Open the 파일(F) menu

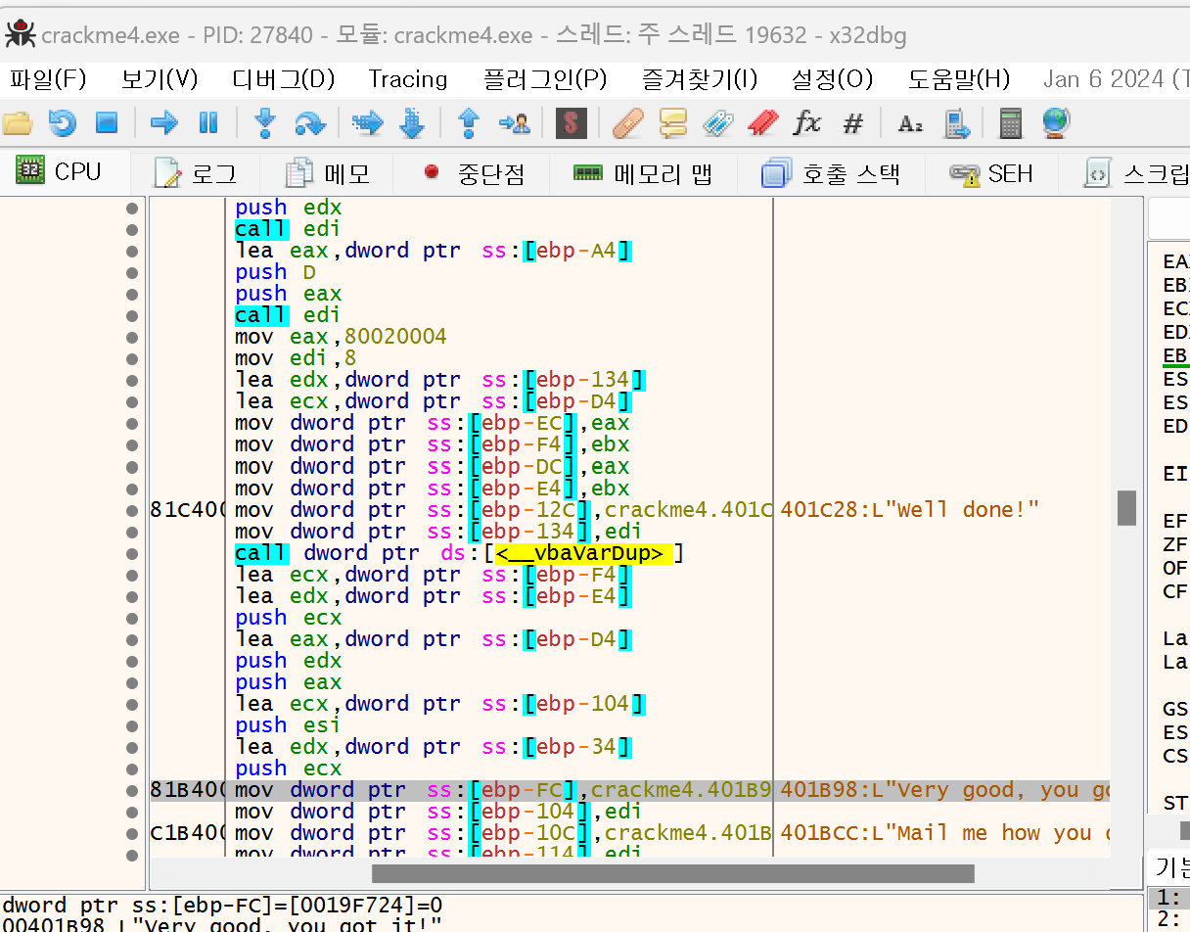[48, 79]
